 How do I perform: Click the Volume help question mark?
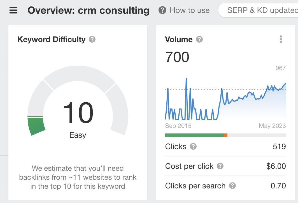coord(199,40)
